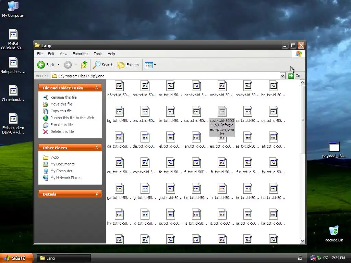Go to My Documents in Other Places
Screen dimensions: 351x263
point(62,164)
